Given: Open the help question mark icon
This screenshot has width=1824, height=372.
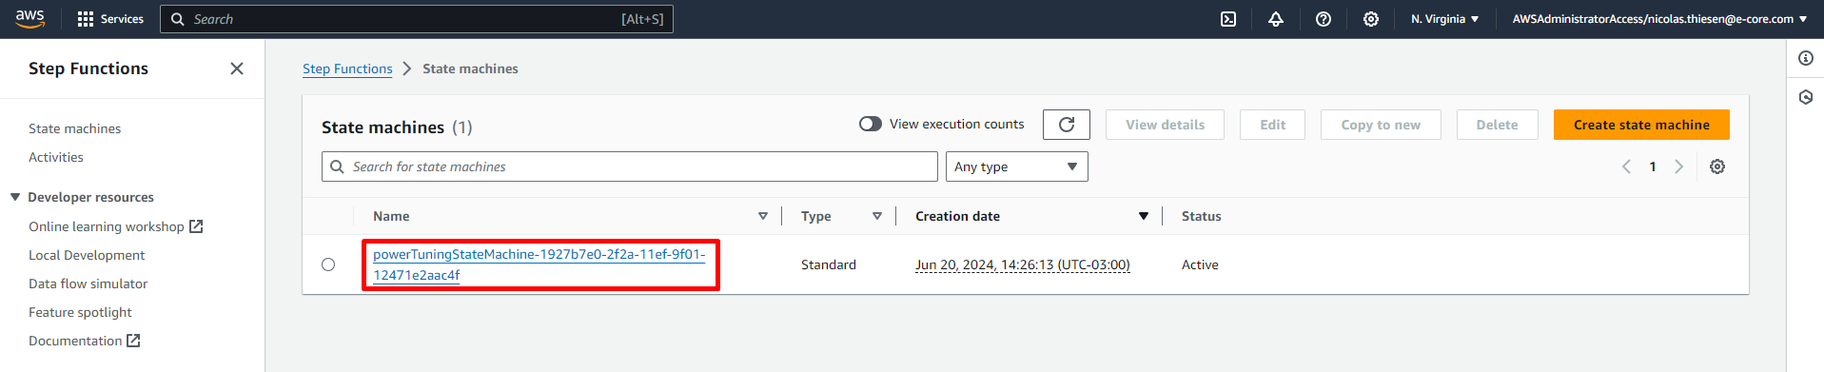Looking at the screenshot, I should coord(1324,19).
